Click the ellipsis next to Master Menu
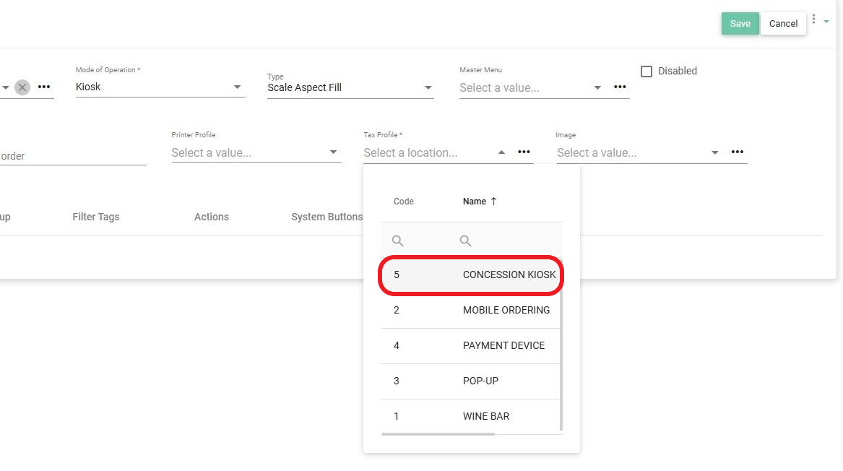 [620, 87]
